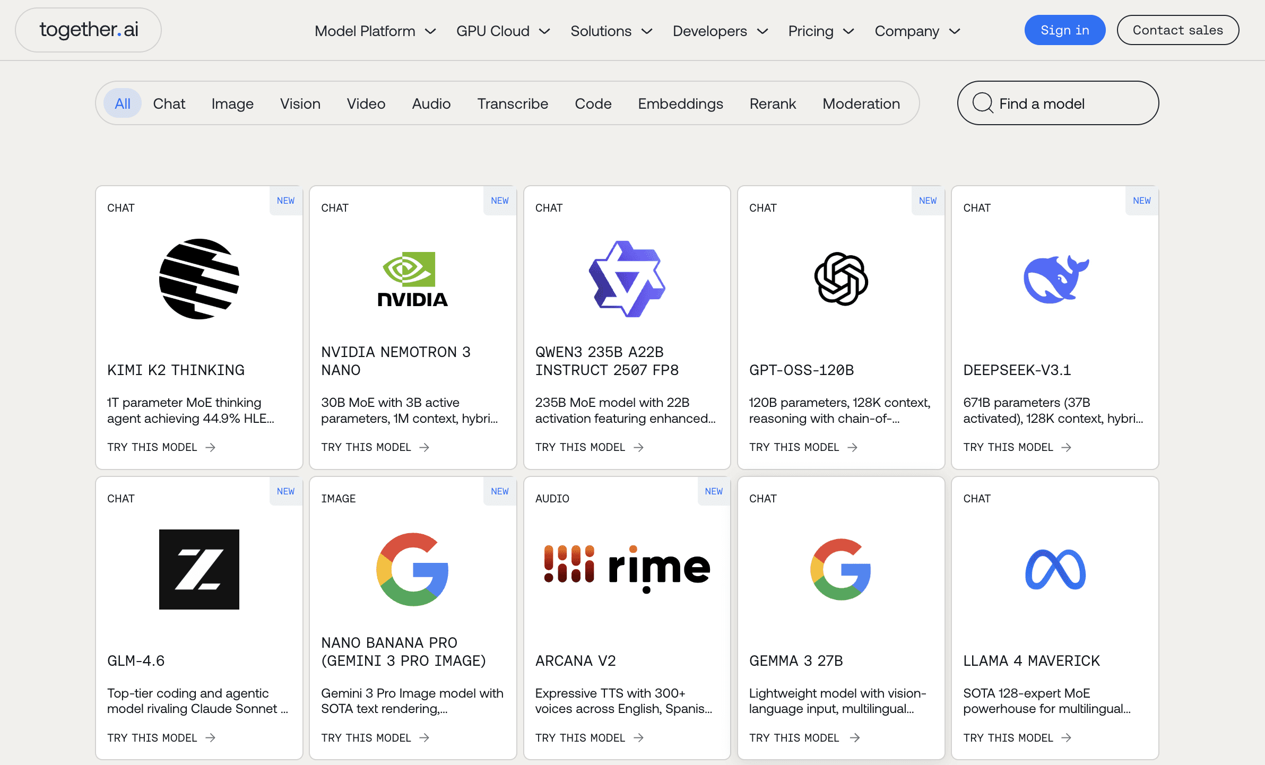Click the rime logo on the Arcana V2 card
The image size is (1265, 765).
pyautogui.click(x=627, y=568)
